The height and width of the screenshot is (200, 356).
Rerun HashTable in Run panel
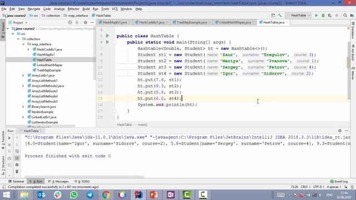9,138
